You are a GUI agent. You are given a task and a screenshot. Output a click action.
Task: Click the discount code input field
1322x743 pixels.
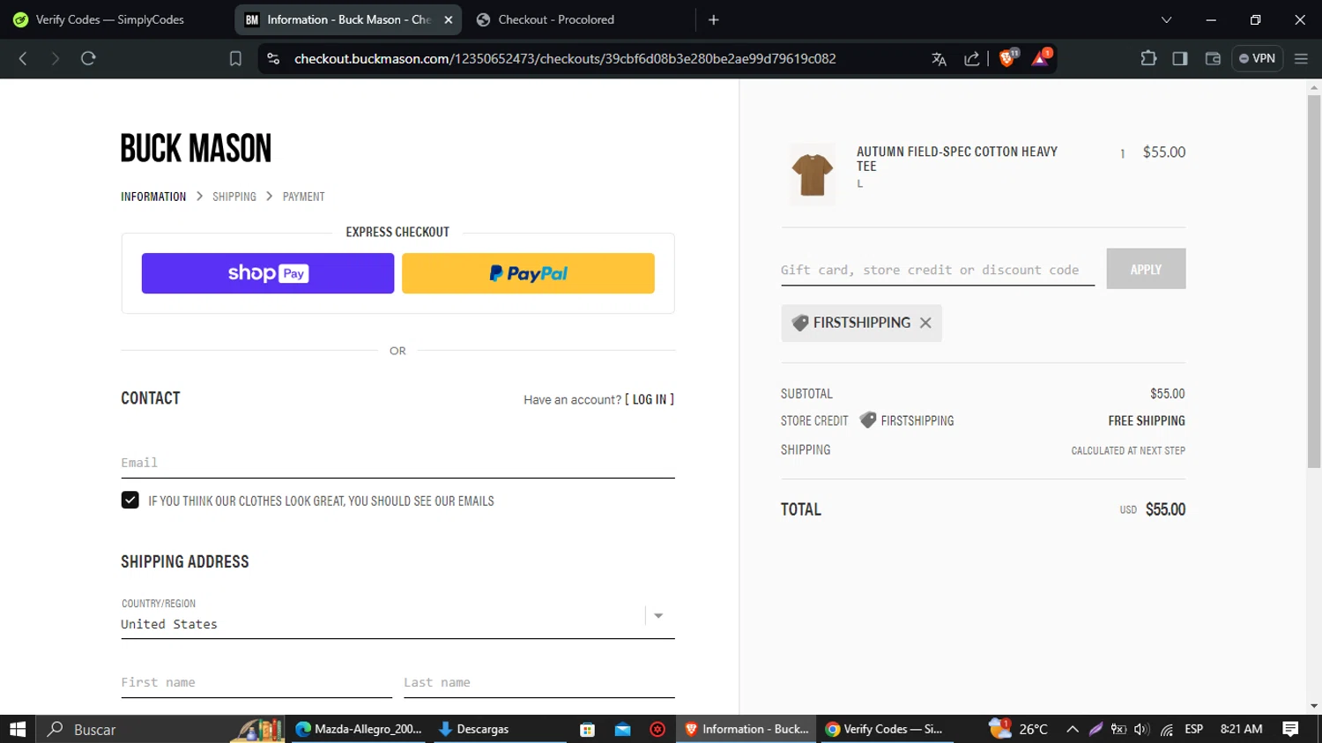click(x=938, y=270)
